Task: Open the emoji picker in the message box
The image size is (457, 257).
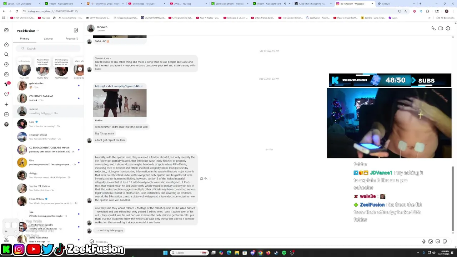Action: [x=92, y=242]
